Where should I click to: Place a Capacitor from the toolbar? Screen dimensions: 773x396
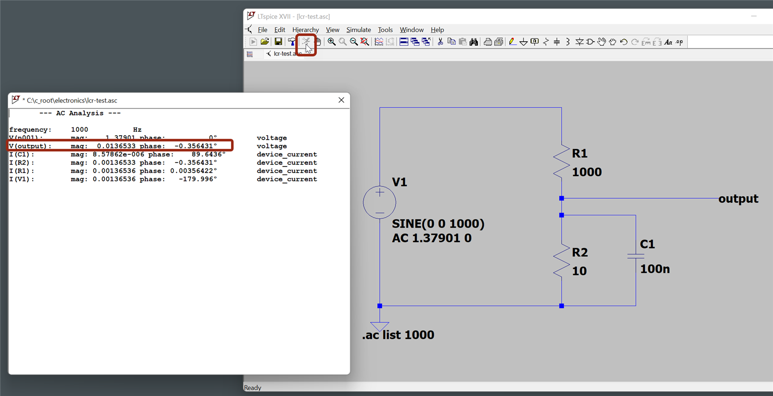point(557,42)
